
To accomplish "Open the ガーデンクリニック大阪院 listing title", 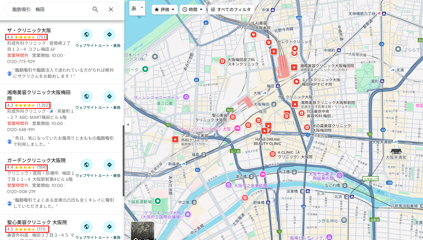I will [x=36, y=160].
